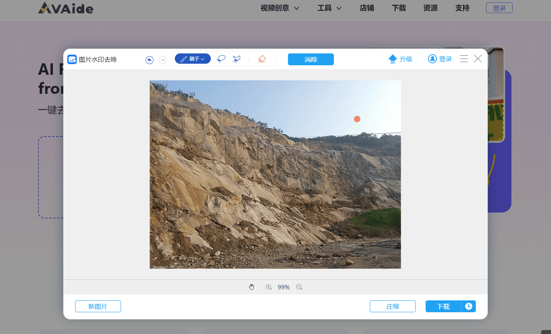Open the 资源 menu item
The width and height of the screenshot is (551, 334).
pyautogui.click(x=430, y=8)
